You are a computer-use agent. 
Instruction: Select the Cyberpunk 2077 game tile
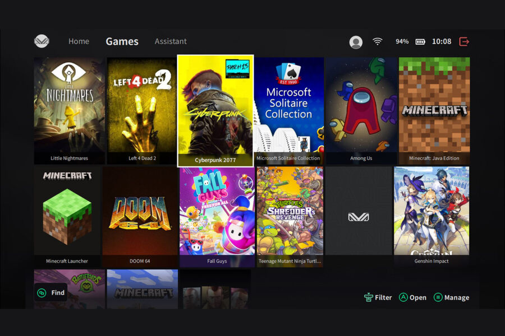click(x=215, y=110)
